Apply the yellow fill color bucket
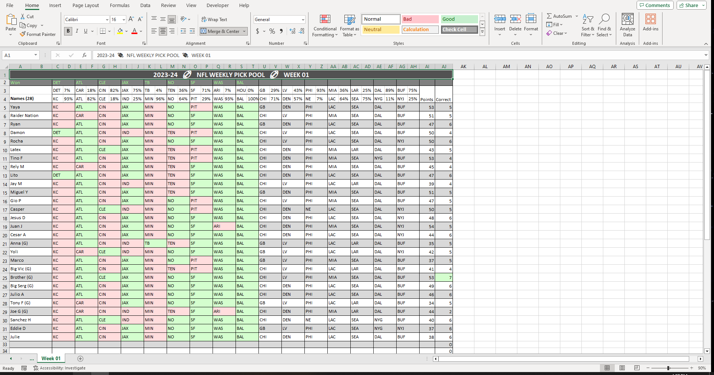The width and height of the screenshot is (714, 375). 120,31
